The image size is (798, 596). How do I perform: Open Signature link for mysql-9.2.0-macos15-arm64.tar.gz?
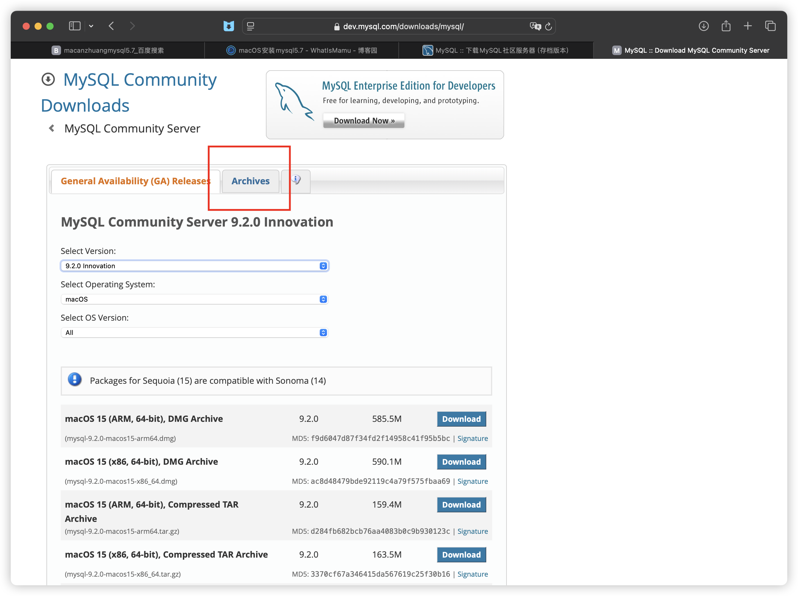point(473,531)
